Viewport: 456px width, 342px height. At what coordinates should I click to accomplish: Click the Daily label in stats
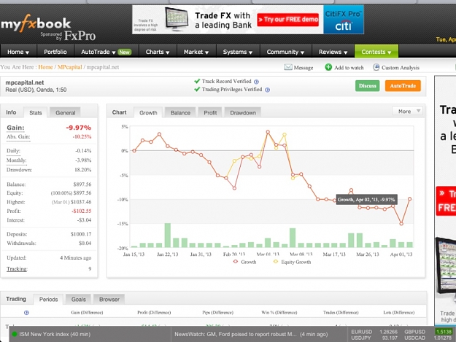pyautogui.click(x=13, y=150)
